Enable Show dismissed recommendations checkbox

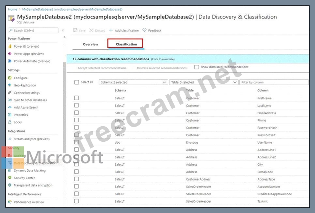coord(197,67)
